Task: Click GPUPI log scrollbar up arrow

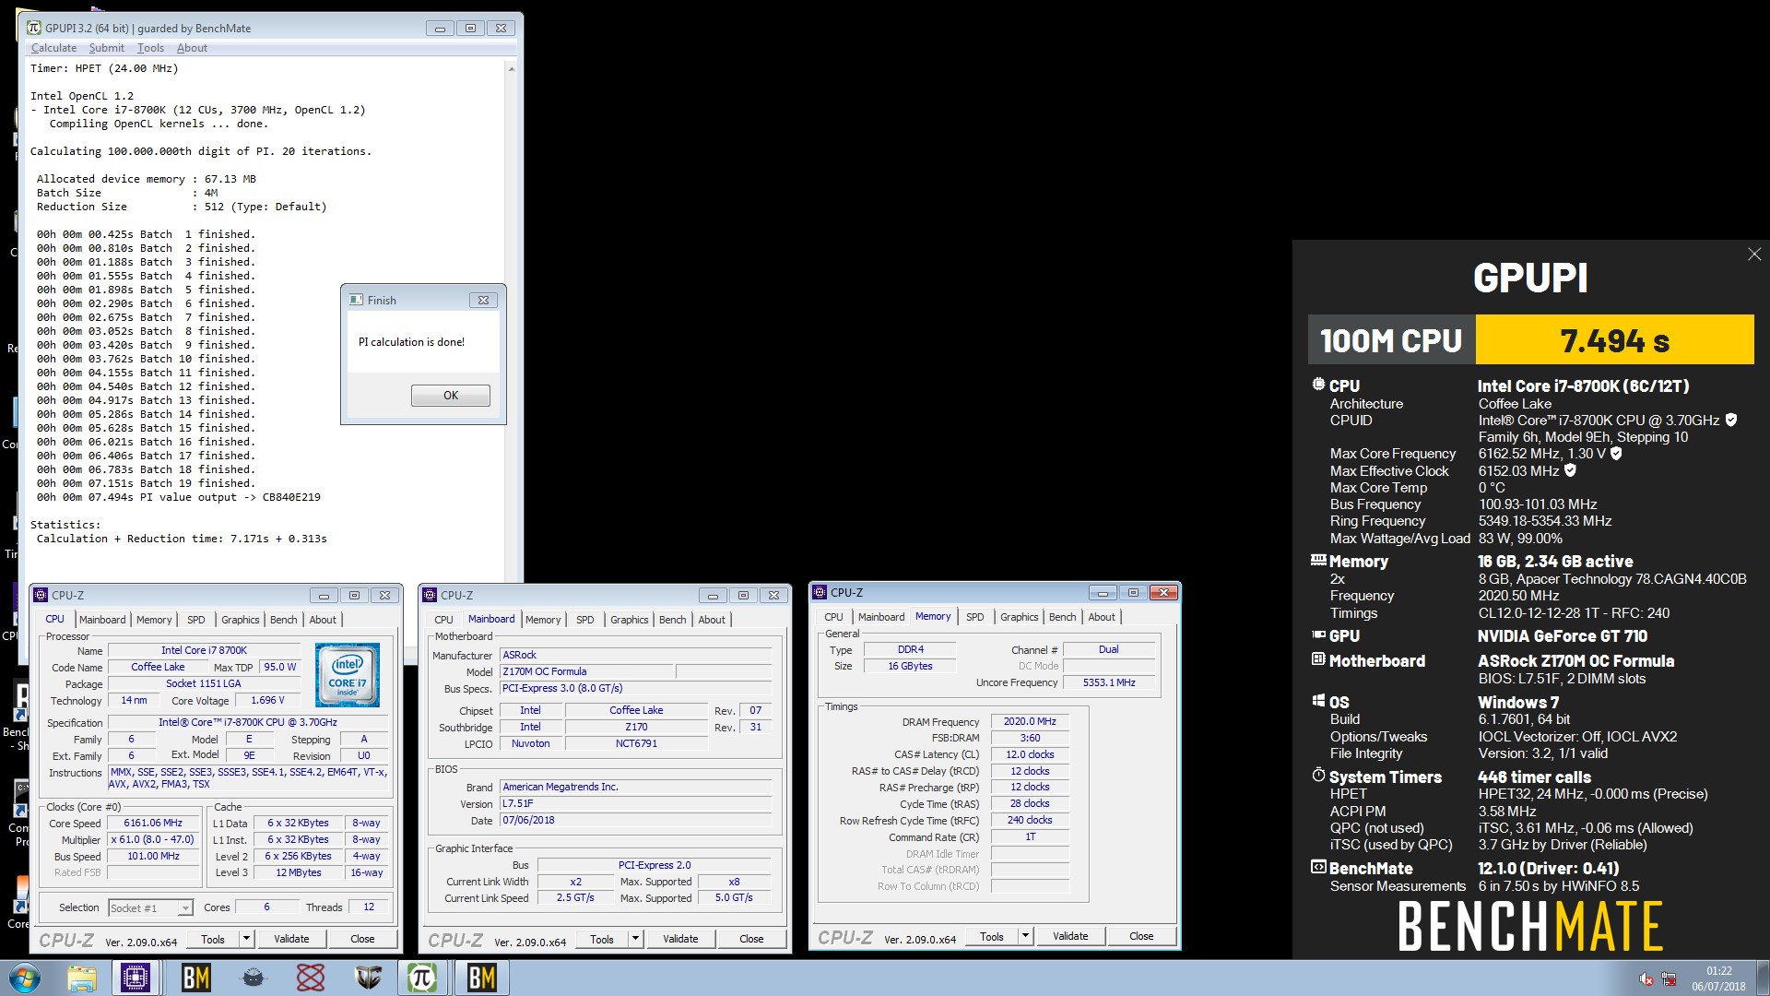Action: [512, 68]
